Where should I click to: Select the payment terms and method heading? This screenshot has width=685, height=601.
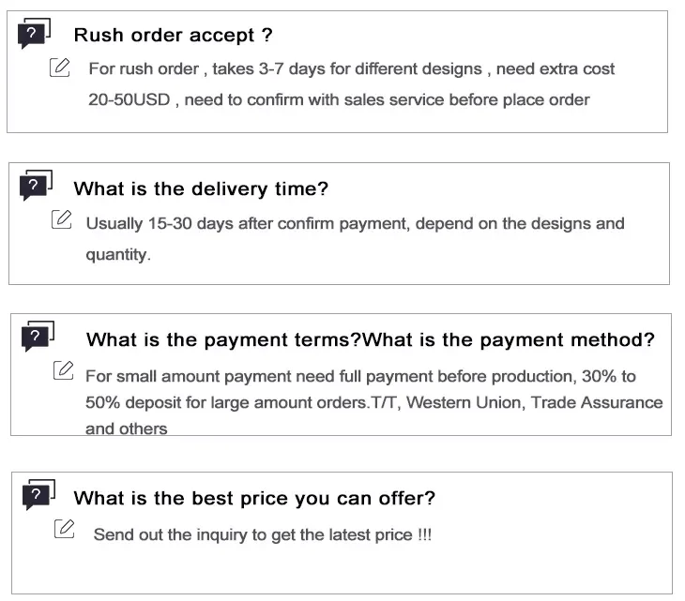(x=371, y=339)
